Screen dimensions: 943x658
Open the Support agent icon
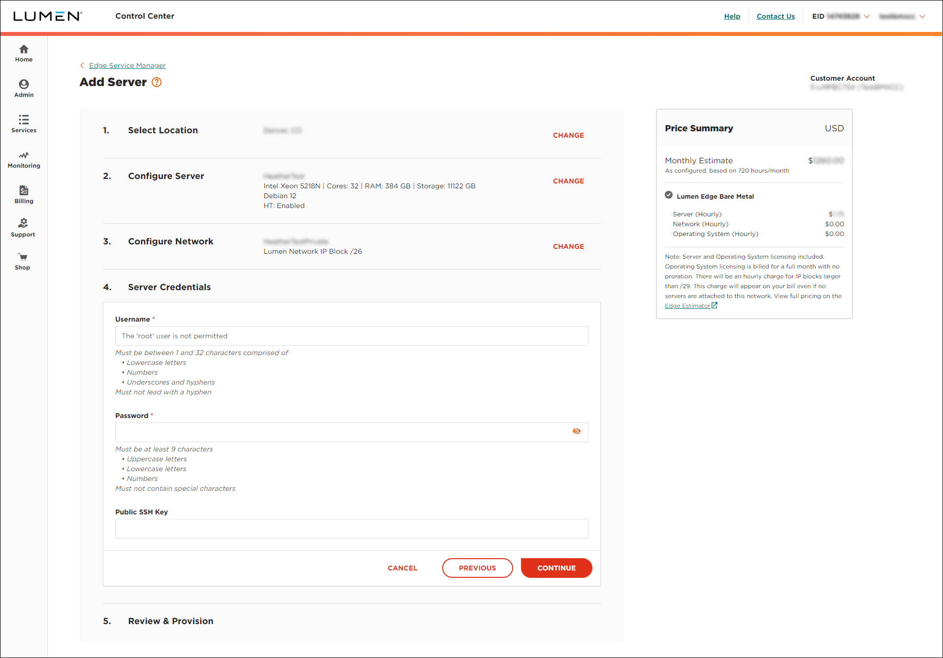point(23,223)
